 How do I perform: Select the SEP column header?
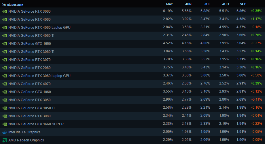tap(243, 4)
